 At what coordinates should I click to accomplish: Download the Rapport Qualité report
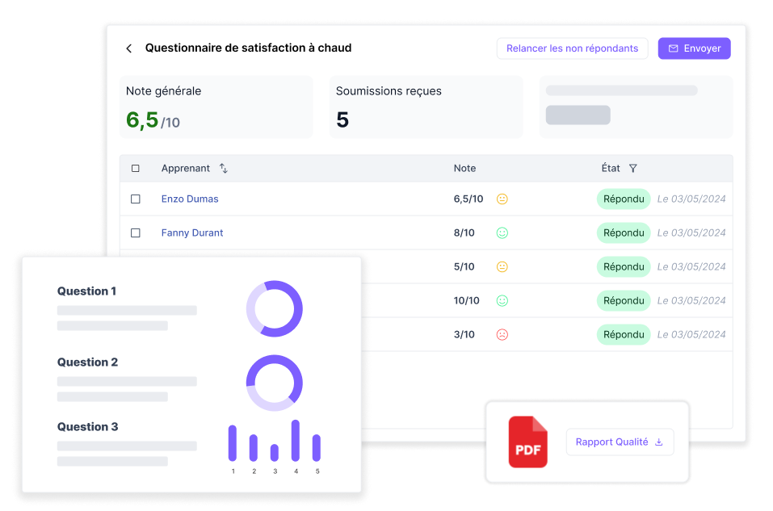pyautogui.click(x=620, y=442)
